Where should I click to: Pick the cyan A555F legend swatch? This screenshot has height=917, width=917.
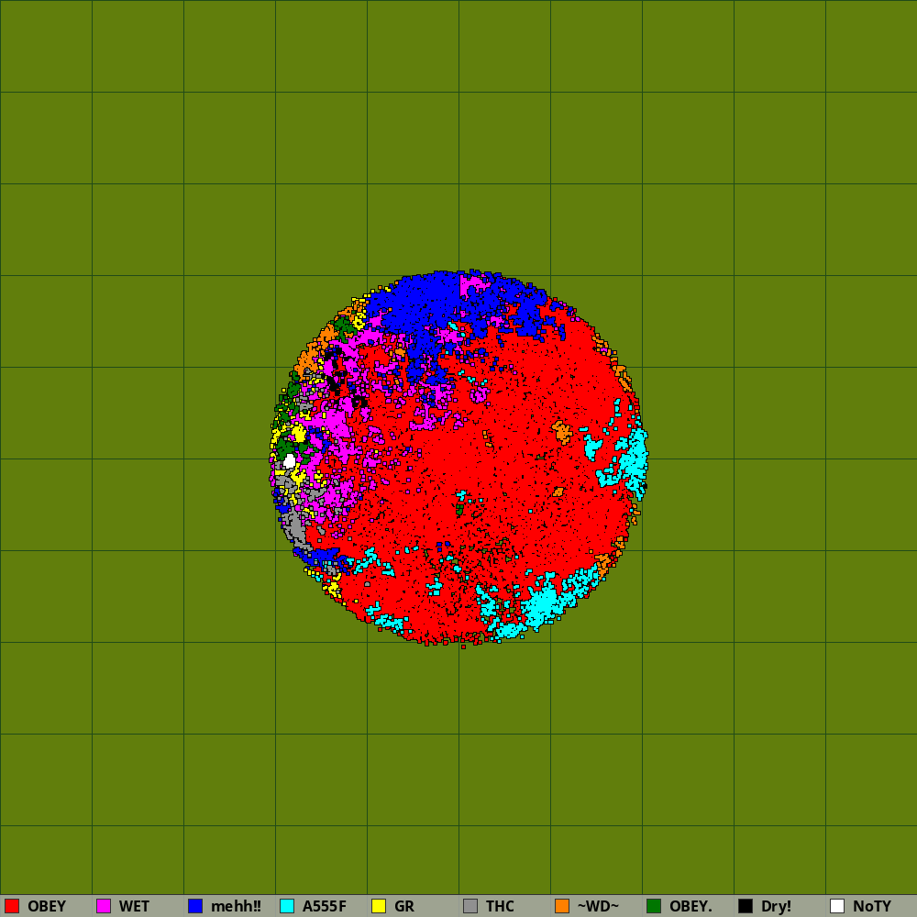(287, 906)
